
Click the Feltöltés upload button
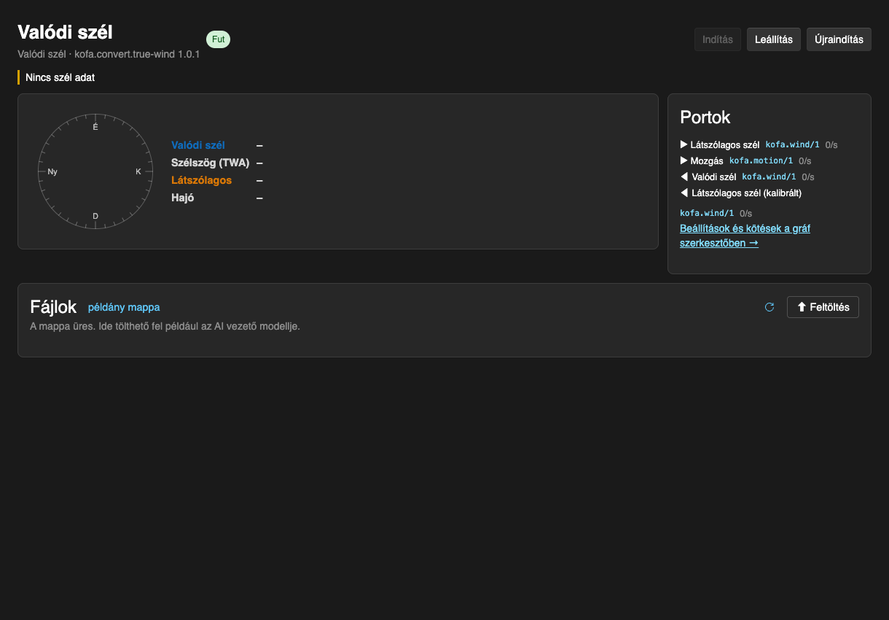point(823,307)
